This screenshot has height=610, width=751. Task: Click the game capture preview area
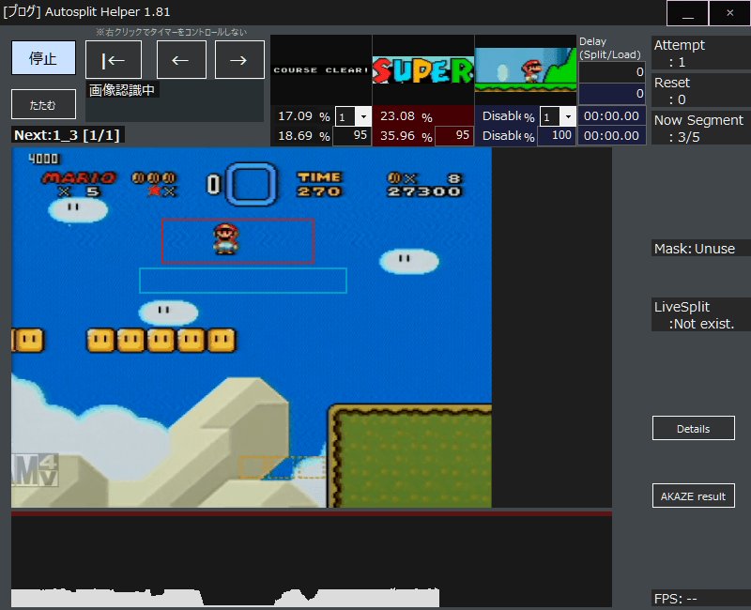tap(252, 328)
